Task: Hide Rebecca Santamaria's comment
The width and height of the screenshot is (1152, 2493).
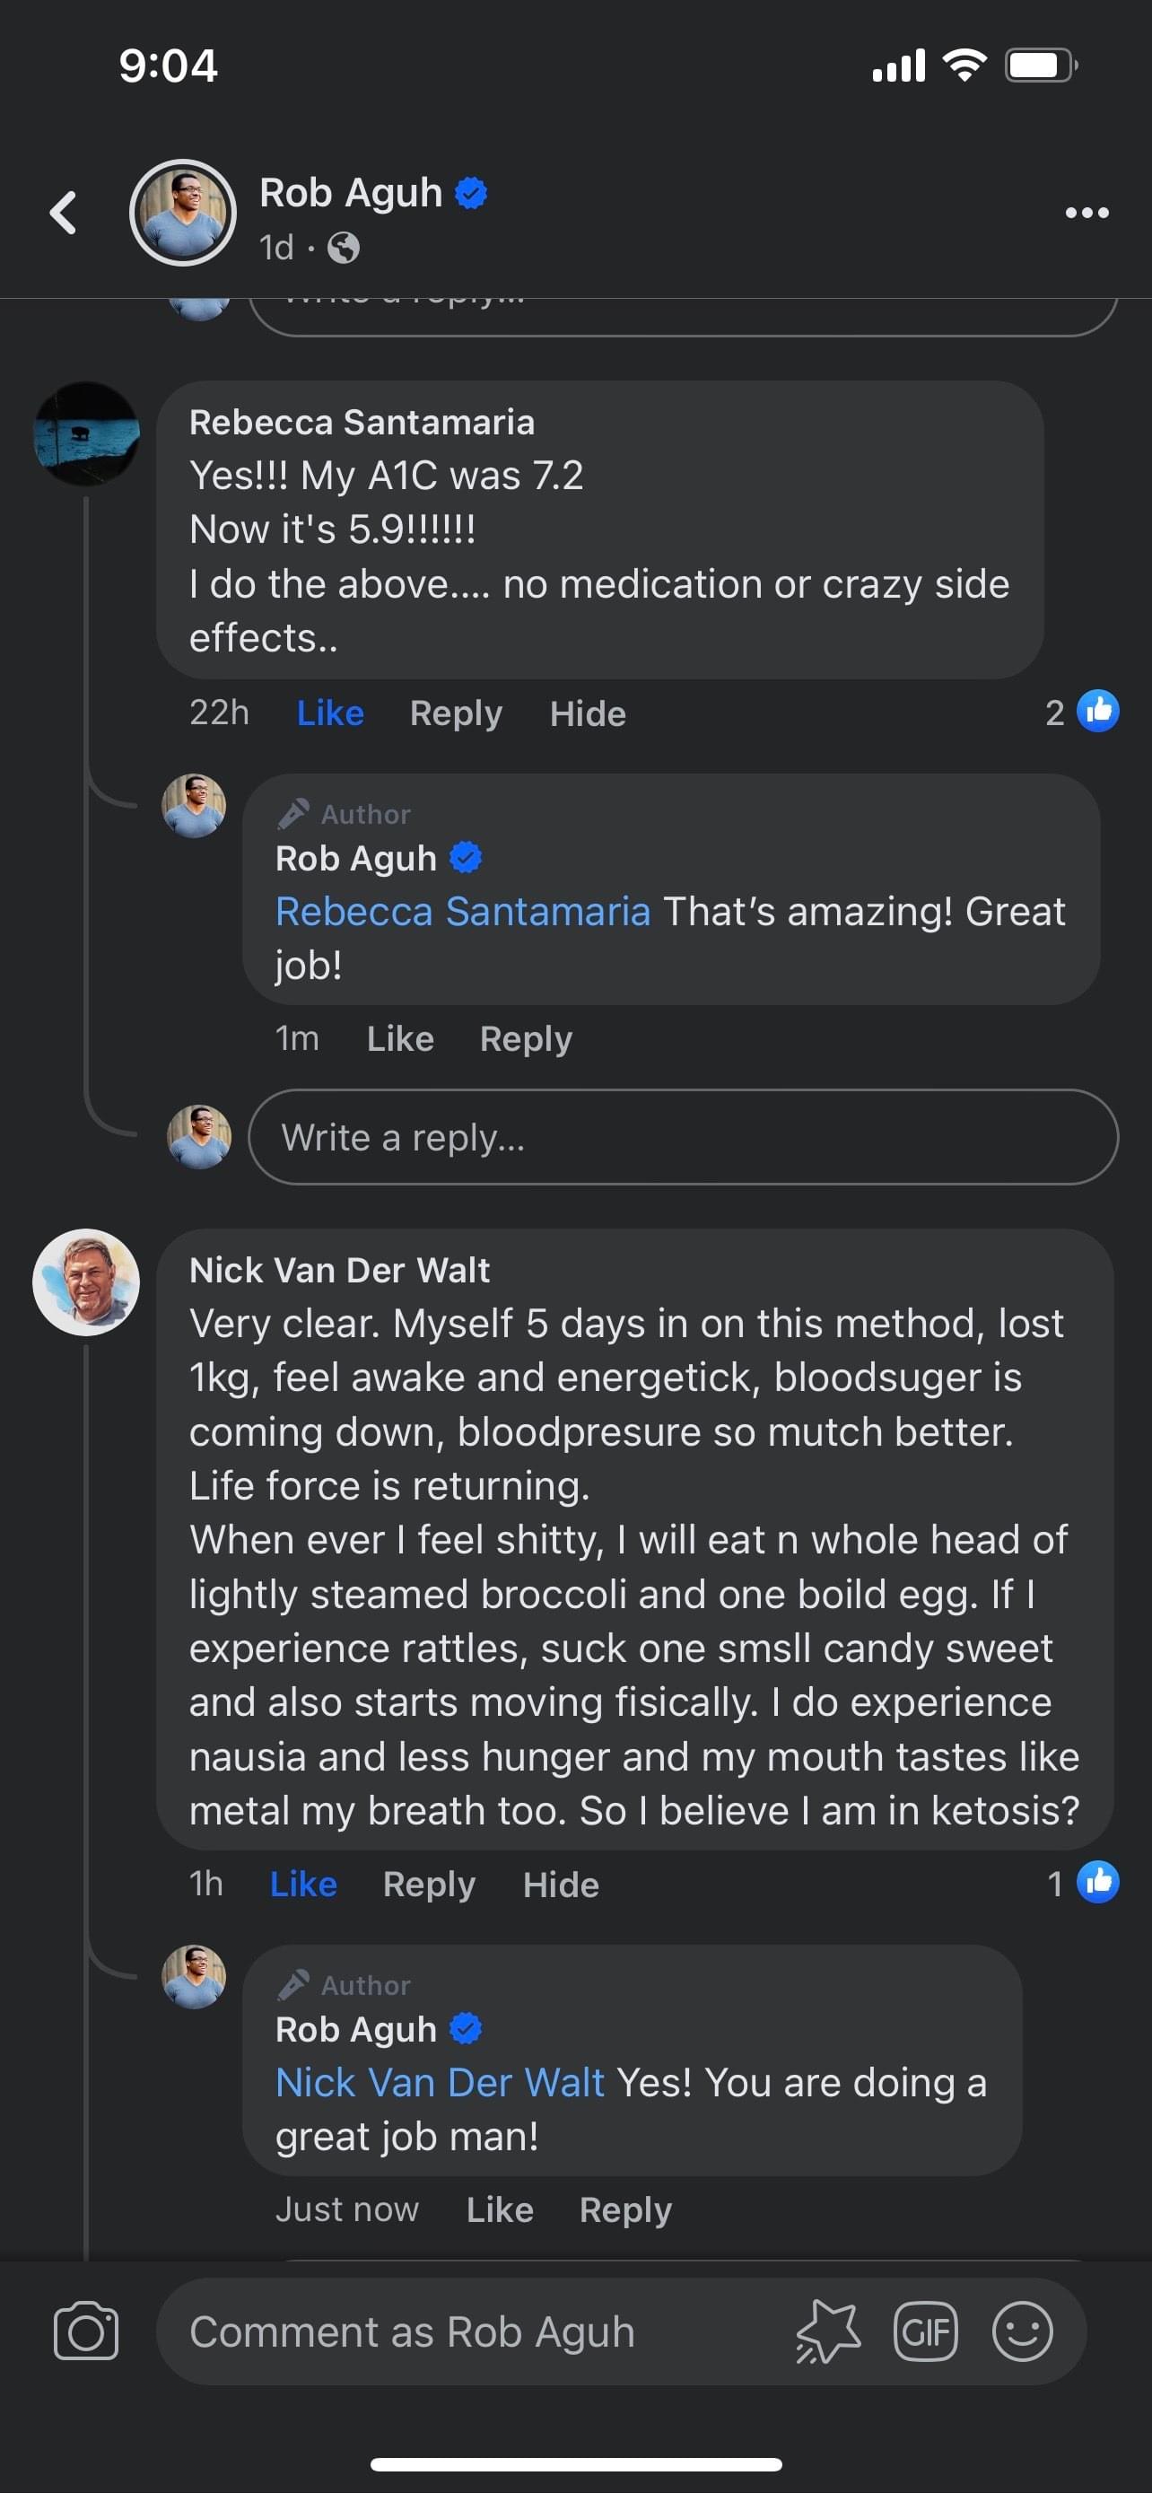Action: [587, 713]
